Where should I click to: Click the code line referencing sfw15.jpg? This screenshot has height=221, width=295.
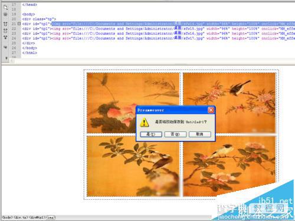click(159, 29)
